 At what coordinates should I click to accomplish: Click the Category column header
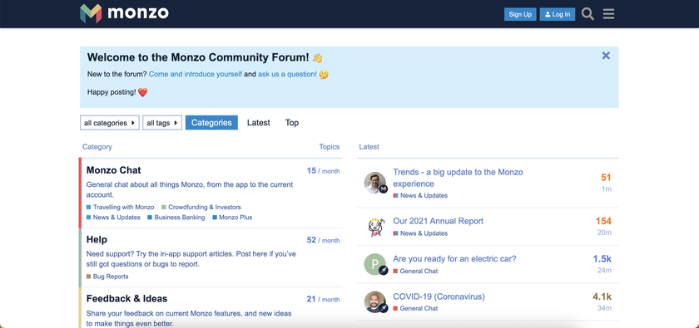(x=97, y=147)
